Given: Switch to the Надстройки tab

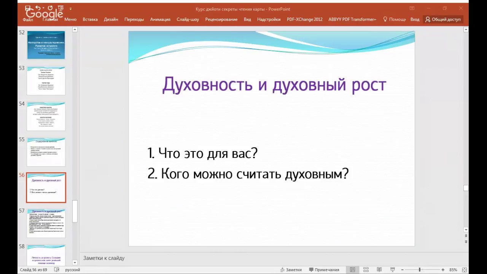Looking at the screenshot, I should [269, 19].
